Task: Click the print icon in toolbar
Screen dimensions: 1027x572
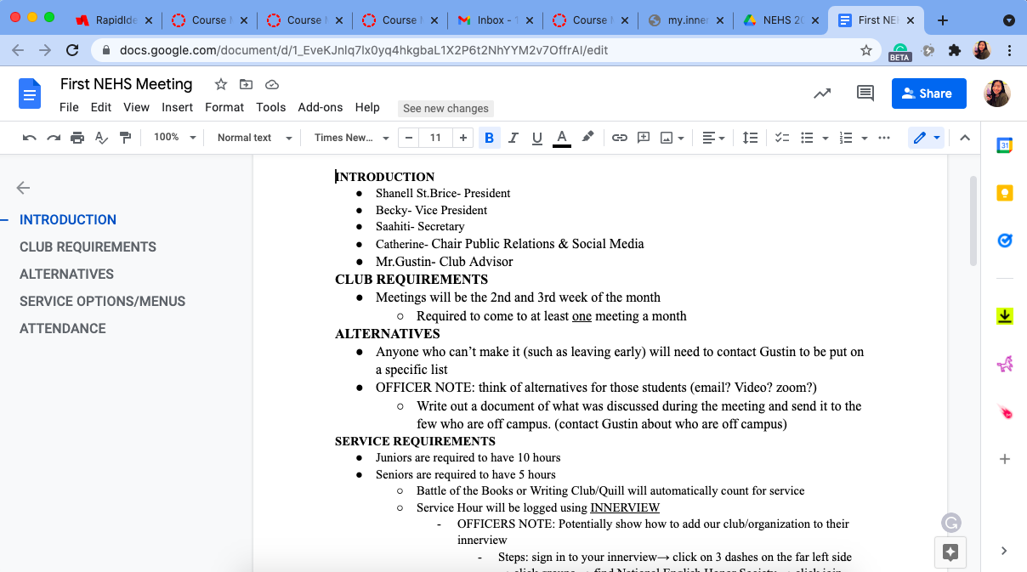Action: tap(77, 138)
